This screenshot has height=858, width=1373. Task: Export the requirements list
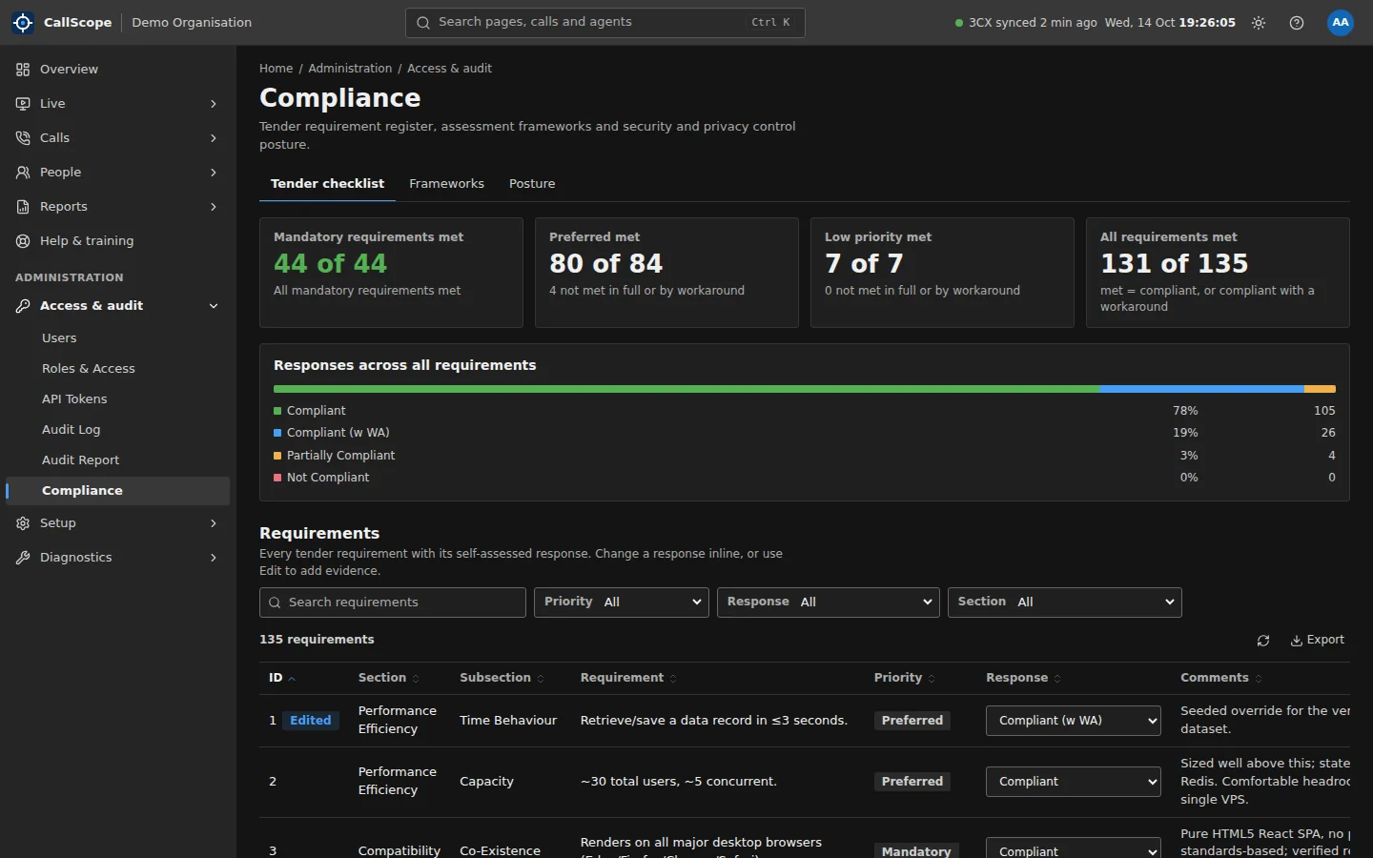click(1318, 640)
